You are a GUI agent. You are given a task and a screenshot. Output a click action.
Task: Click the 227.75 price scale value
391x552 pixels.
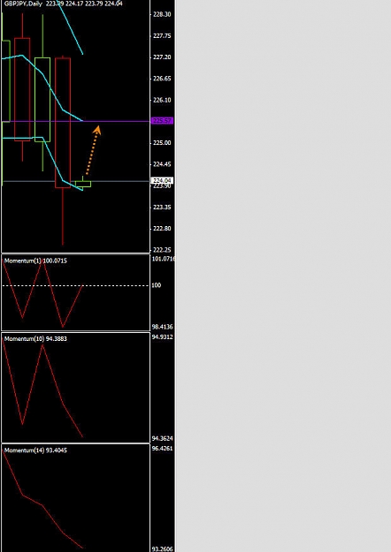coord(162,36)
